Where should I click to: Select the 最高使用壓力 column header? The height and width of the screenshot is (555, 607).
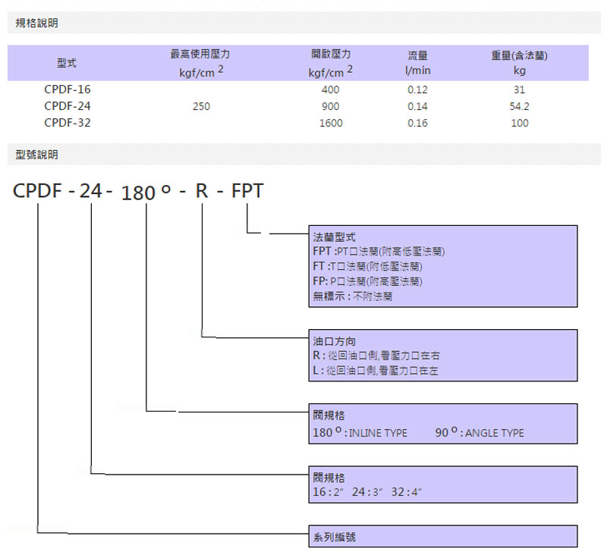[x=200, y=55]
